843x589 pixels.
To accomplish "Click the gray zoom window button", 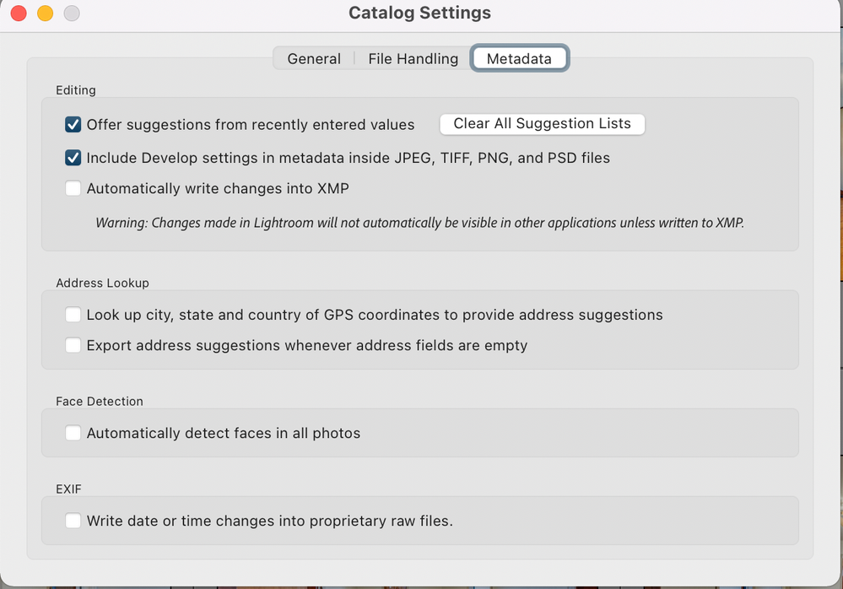I will [72, 14].
